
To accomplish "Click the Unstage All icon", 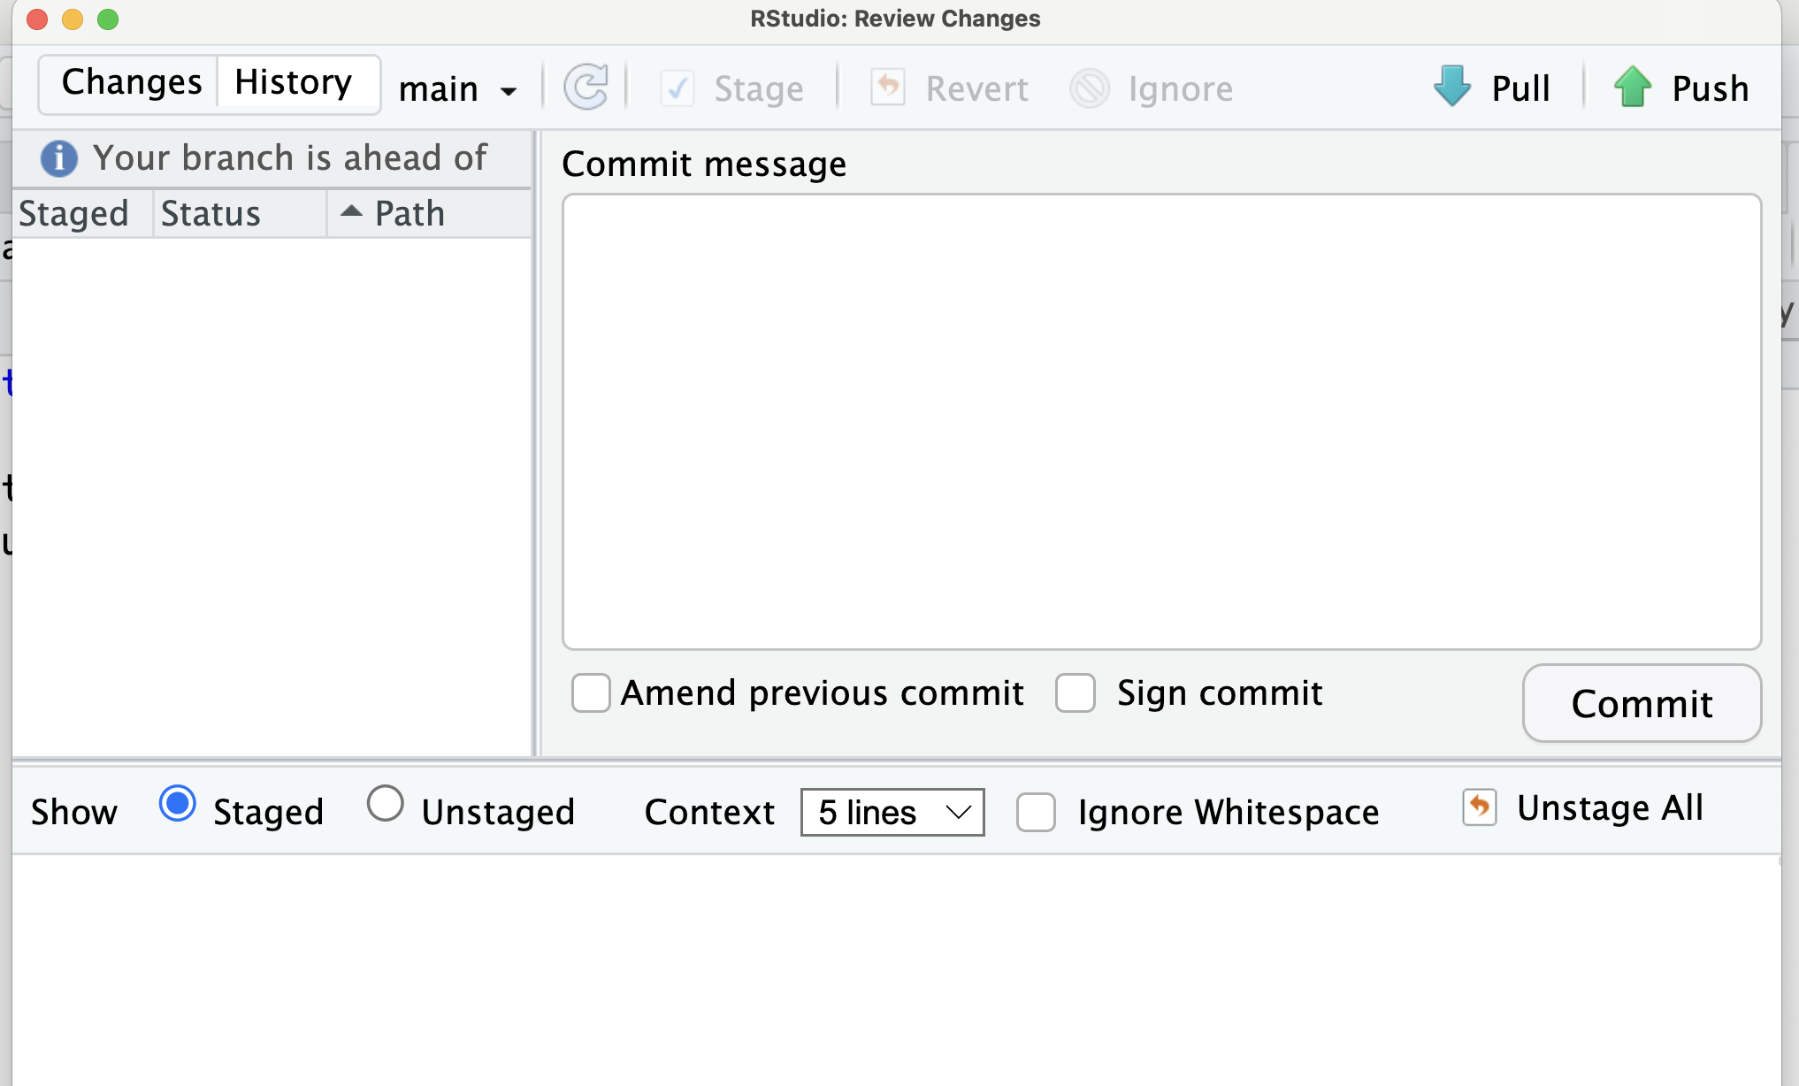I will (1480, 807).
